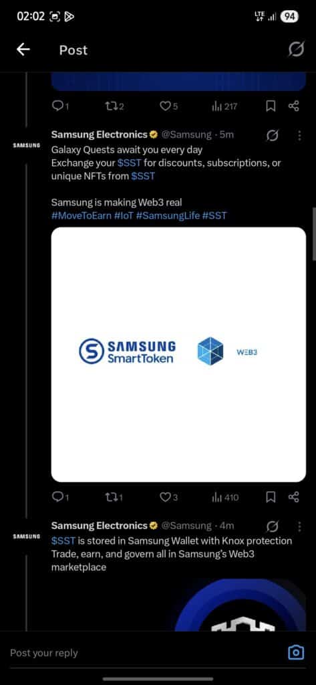Open Grok icon on the 5m post
Image resolution: width=316 pixels, height=685 pixels.
[x=273, y=136]
